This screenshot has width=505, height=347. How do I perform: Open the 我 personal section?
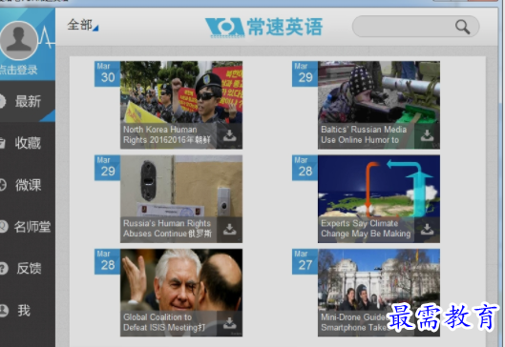click(x=28, y=311)
